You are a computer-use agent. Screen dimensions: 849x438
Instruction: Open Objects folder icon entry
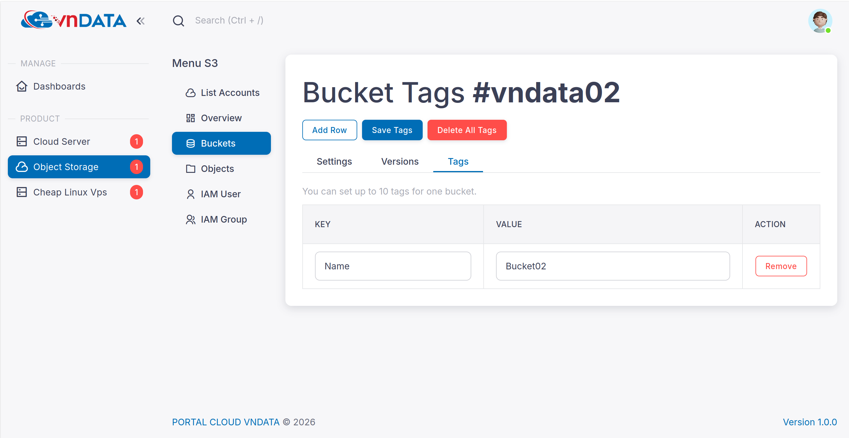tap(190, 169)
